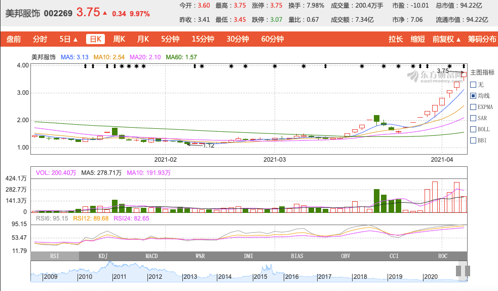Screen dimensions: 498x291
Task: Switch to 分时 intraday chart
Action: [40, 39]
